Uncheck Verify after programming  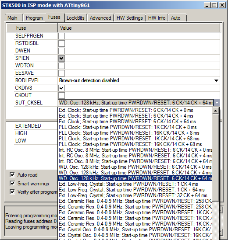click(12, 191)
